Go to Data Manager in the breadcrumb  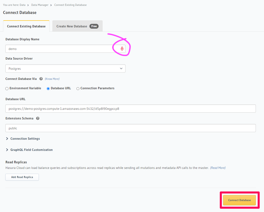(x=40, y=5)
